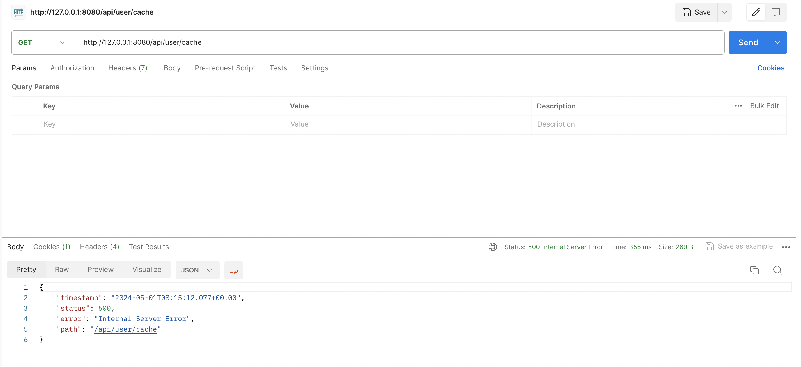Image resolution: width=801 pixels, height=367 pixels.
Task: Open the response Headers (4) tab
Action: click(x=100, y=247)
